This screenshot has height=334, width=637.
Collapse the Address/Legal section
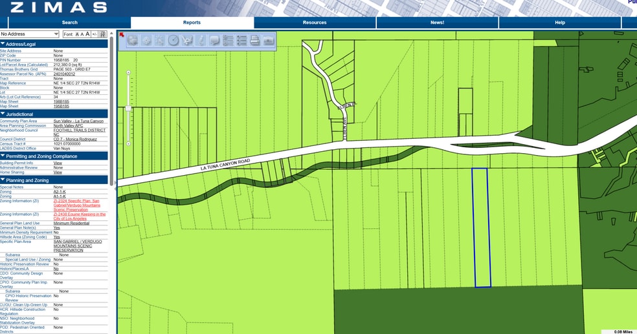pyautogui.click(x=3, y=44)
